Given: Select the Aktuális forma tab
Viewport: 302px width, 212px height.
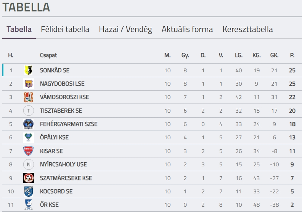Looking at the screenshot, I should (187, 29).
